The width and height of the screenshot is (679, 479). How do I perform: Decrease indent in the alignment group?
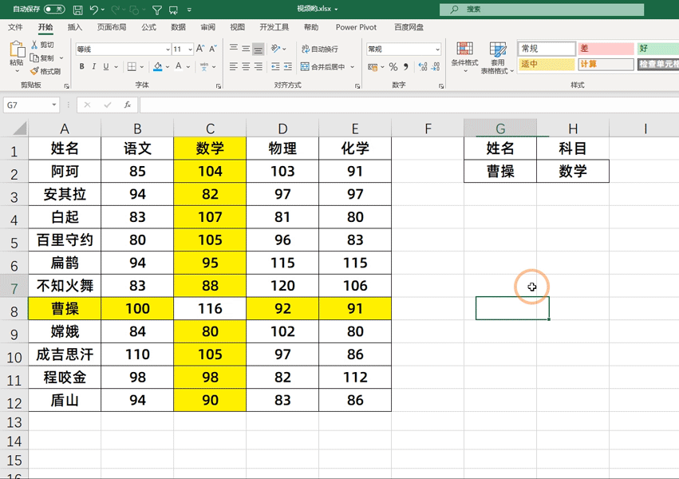pyautogui.click(x=275, y=66)
